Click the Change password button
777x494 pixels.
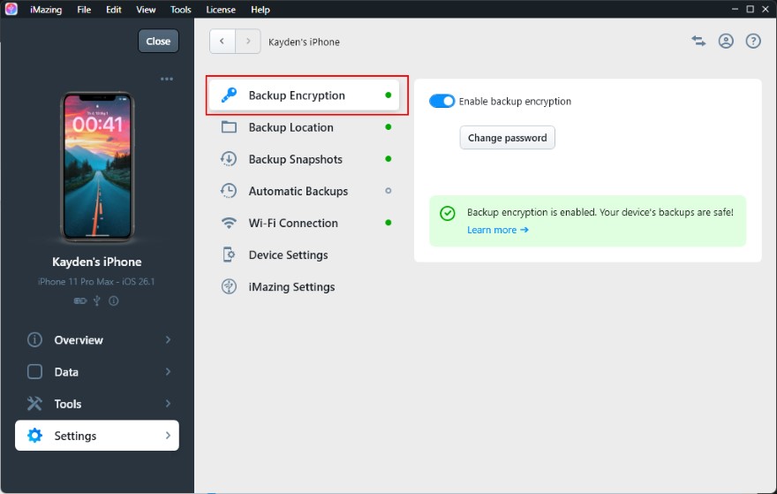click(507, 138)
